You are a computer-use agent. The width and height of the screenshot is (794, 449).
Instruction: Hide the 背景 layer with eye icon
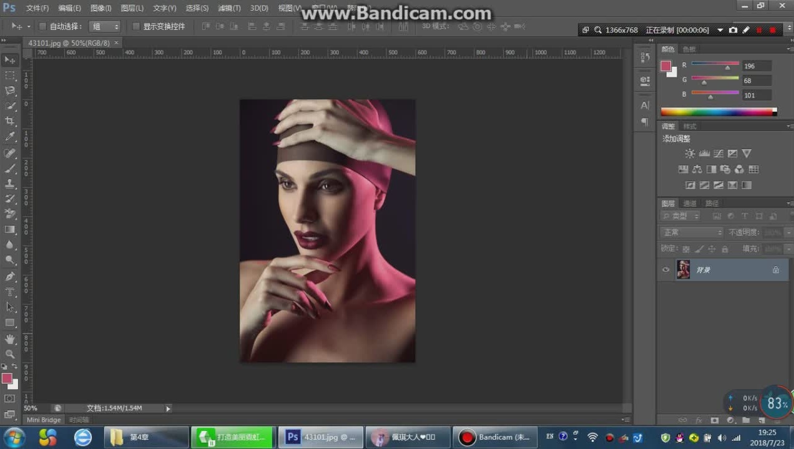point(665,270)
